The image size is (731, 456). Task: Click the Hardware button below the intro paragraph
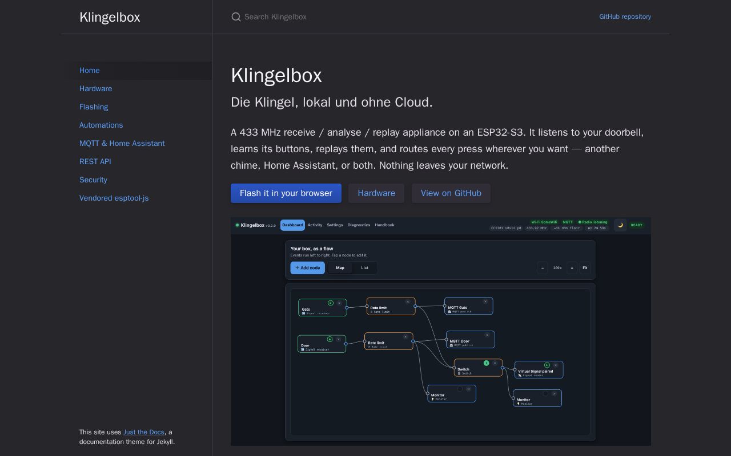pyautogui.click(x=376, y=193)
